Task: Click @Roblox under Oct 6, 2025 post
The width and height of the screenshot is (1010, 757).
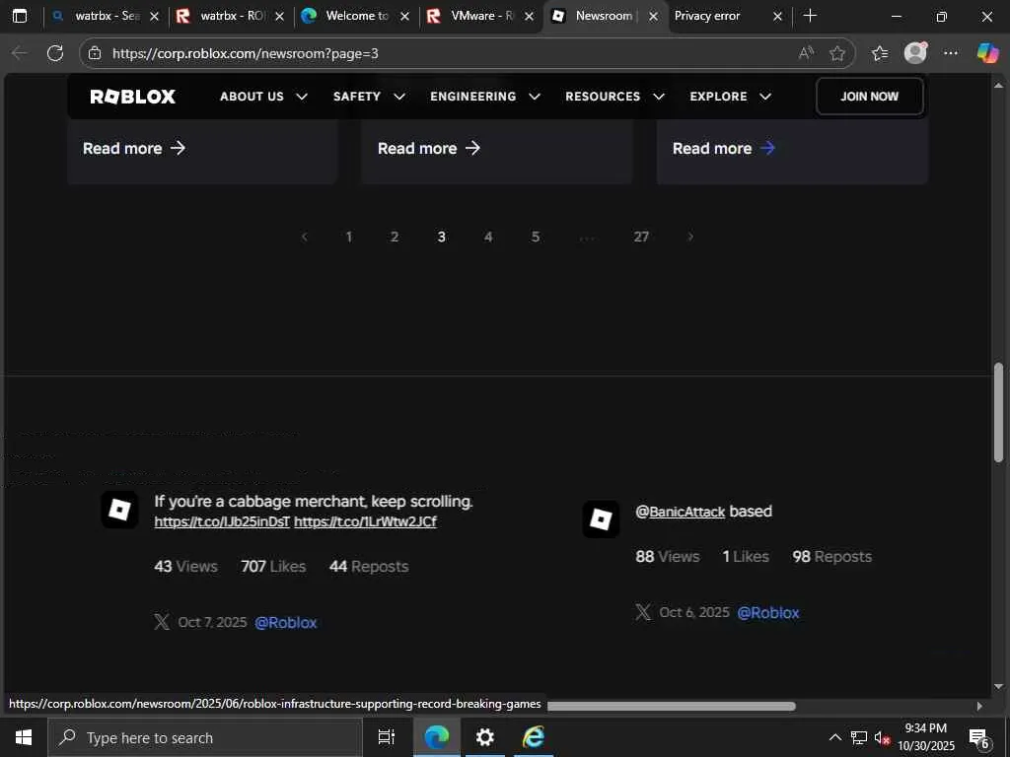Action: (x=767, y=613)
